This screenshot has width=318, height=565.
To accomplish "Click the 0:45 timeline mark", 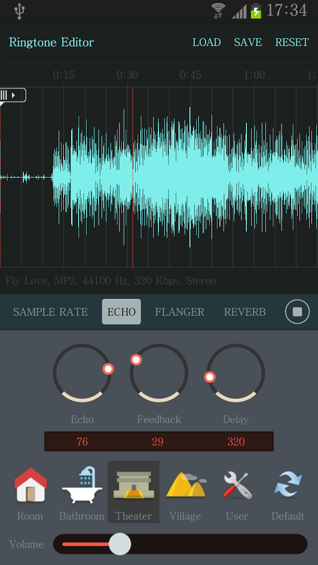I will [190, 75].
